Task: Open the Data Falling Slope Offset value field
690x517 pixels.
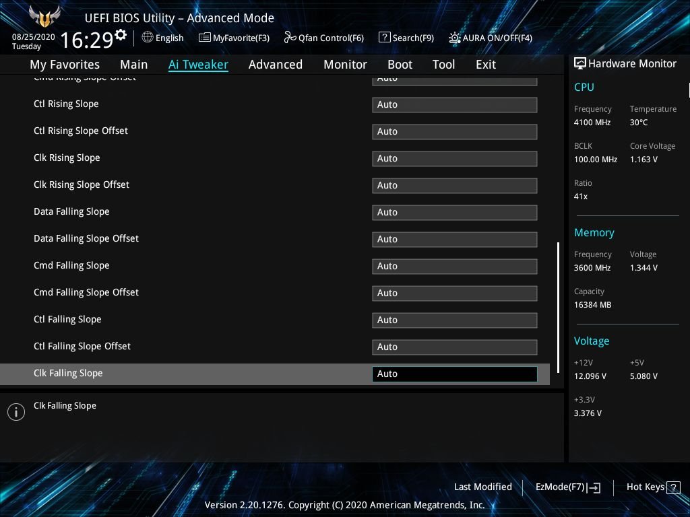Action: pos(455,239)
